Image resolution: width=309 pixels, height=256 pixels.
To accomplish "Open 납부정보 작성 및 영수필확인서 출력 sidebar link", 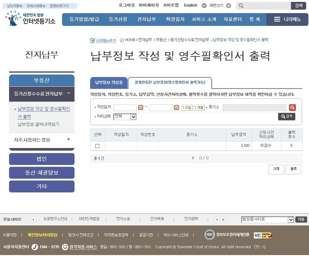I will point(44,113).
